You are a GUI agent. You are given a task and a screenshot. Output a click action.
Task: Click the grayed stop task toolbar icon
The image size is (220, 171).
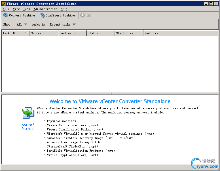pos(82,15)
